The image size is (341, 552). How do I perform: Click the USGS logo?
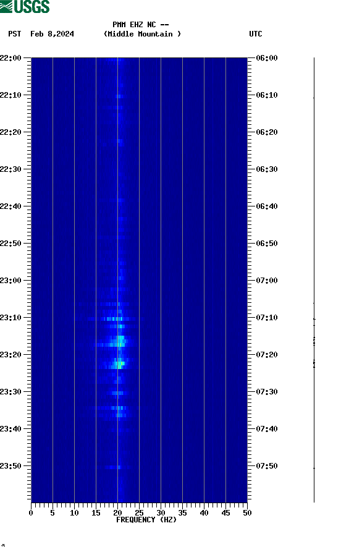coord(25,6)
